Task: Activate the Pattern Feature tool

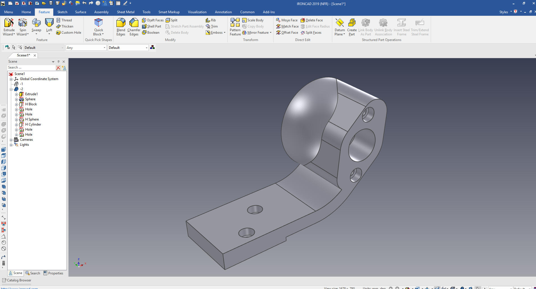Action: coord(235,23)
